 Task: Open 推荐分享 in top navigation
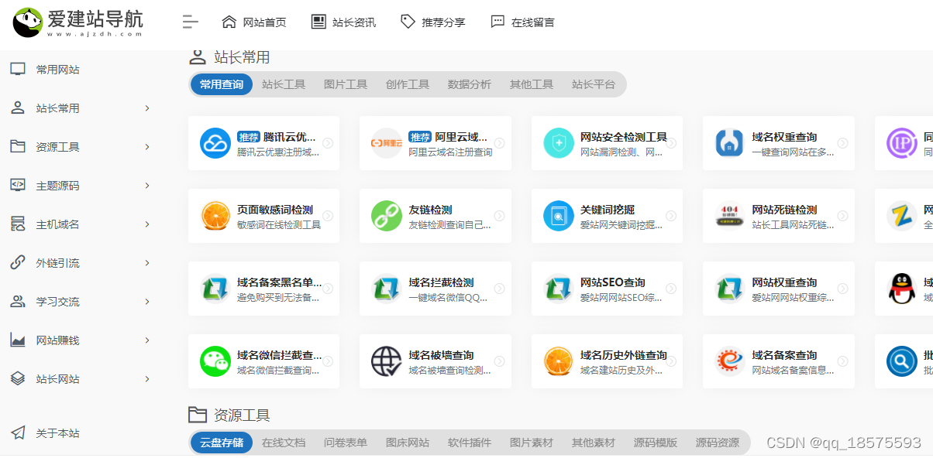point(433,22)
